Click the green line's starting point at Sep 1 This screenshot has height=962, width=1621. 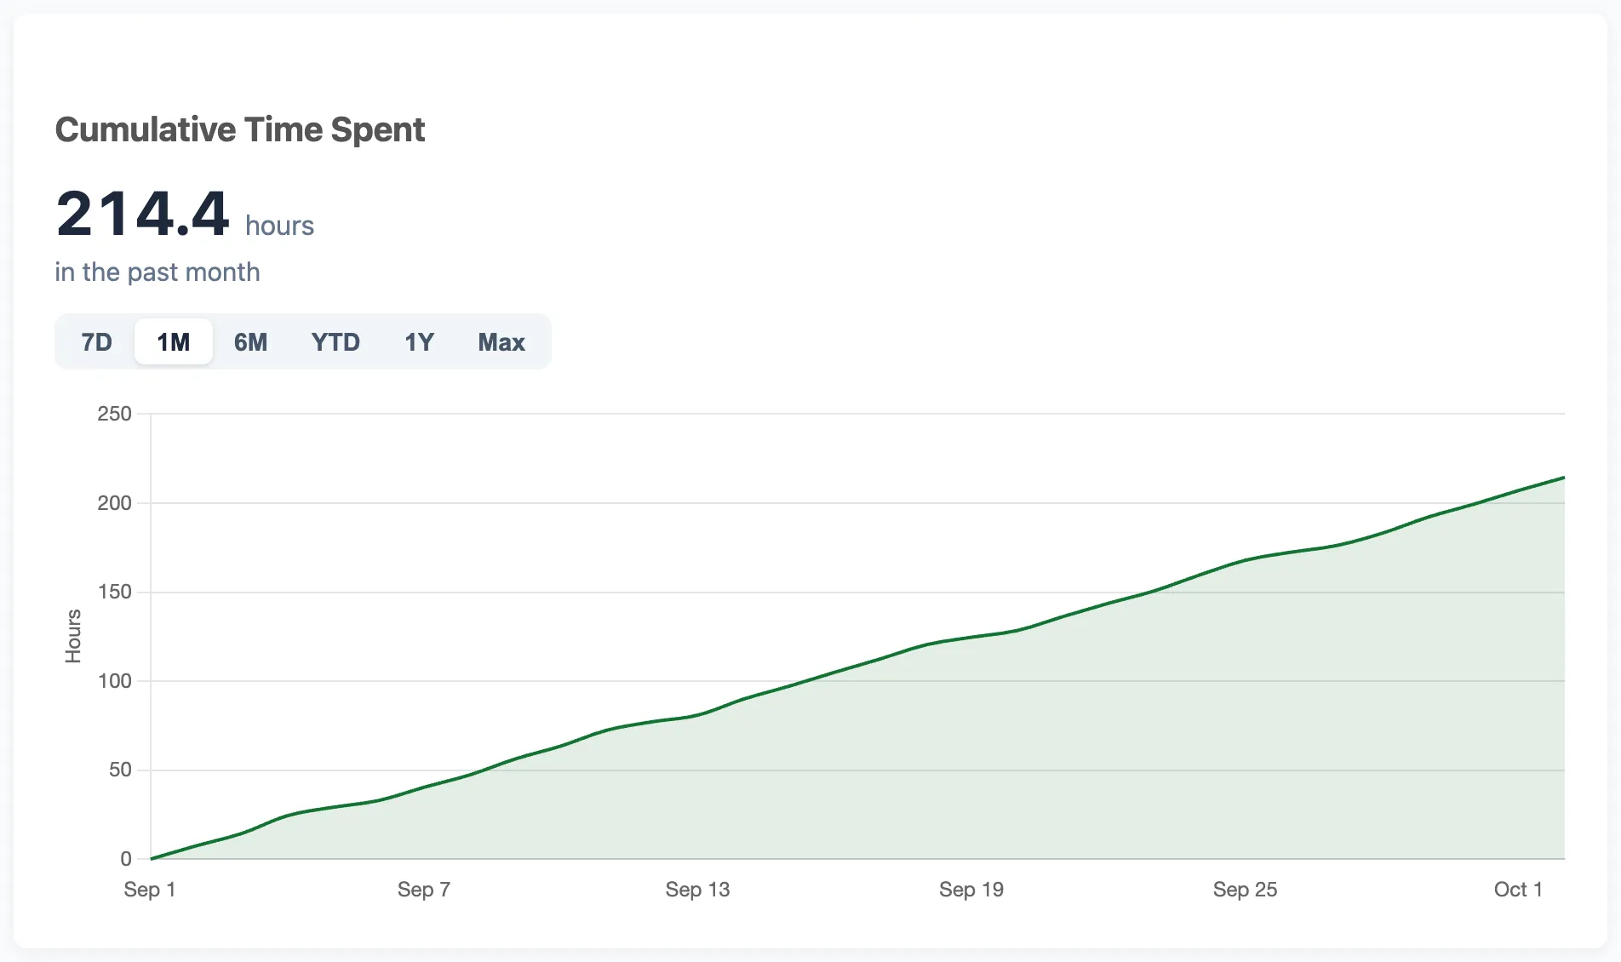152,858
